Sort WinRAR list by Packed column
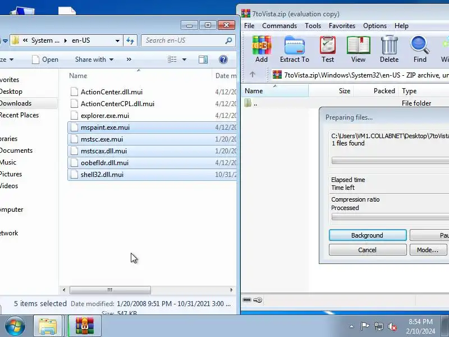Viewport: 449px width, 337px height. point(375,91)
